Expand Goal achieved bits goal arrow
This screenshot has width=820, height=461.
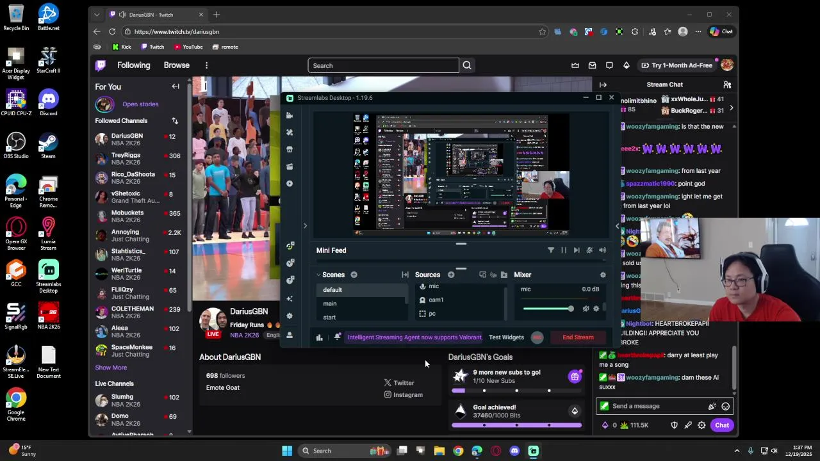click(575, 411)
